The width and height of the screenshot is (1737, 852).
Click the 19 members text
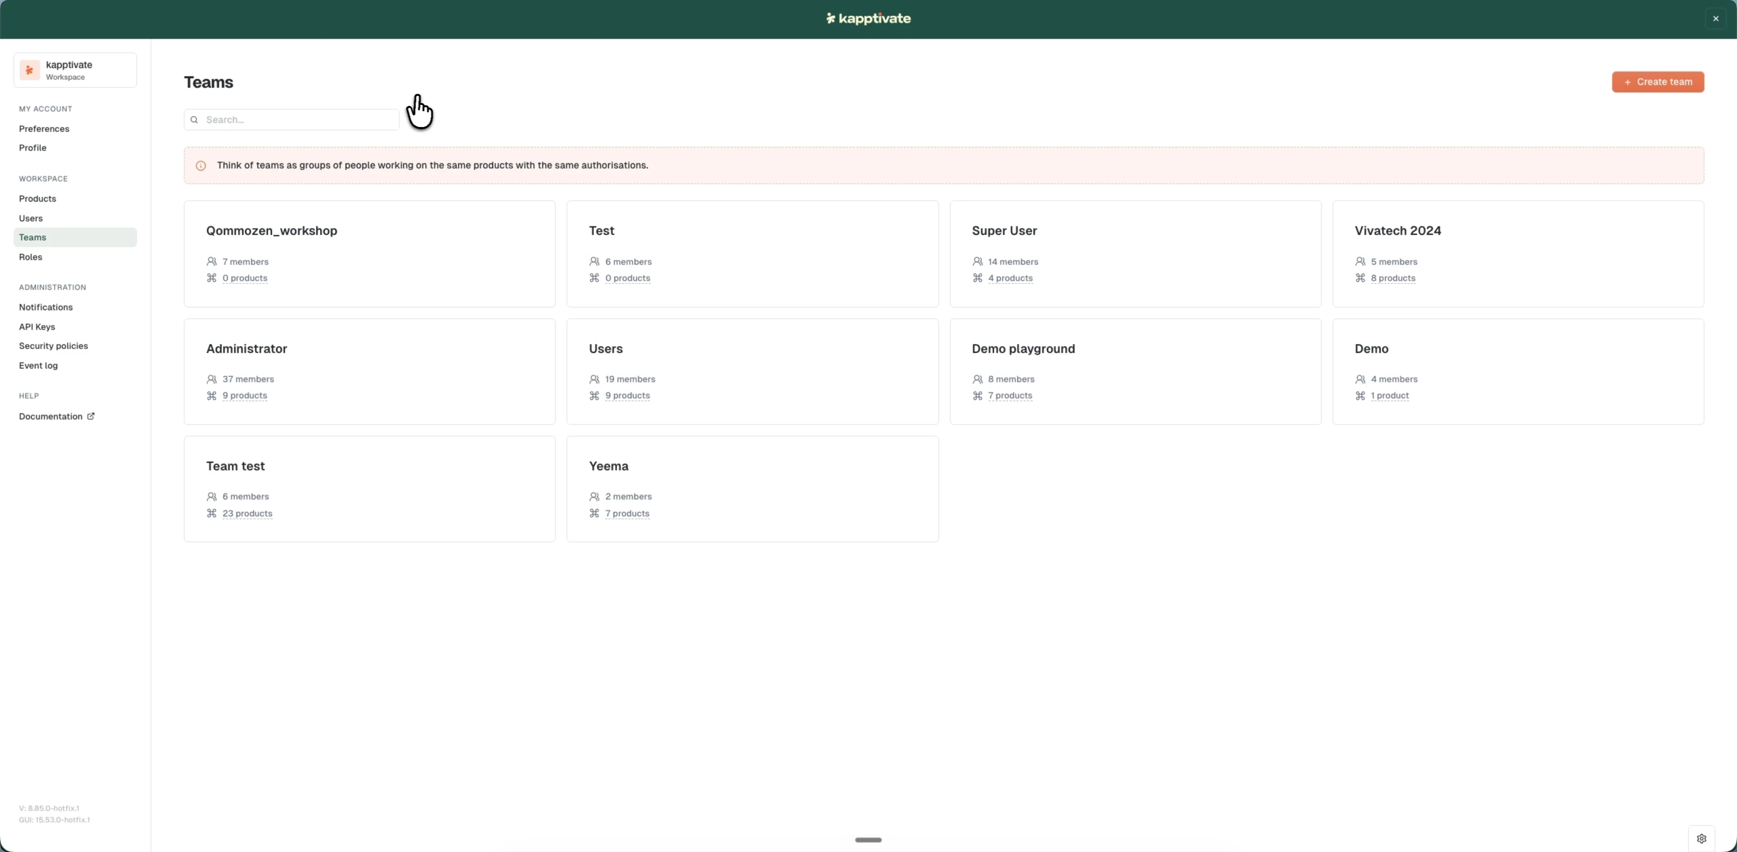pyautogui.click(x=631, y=379)
